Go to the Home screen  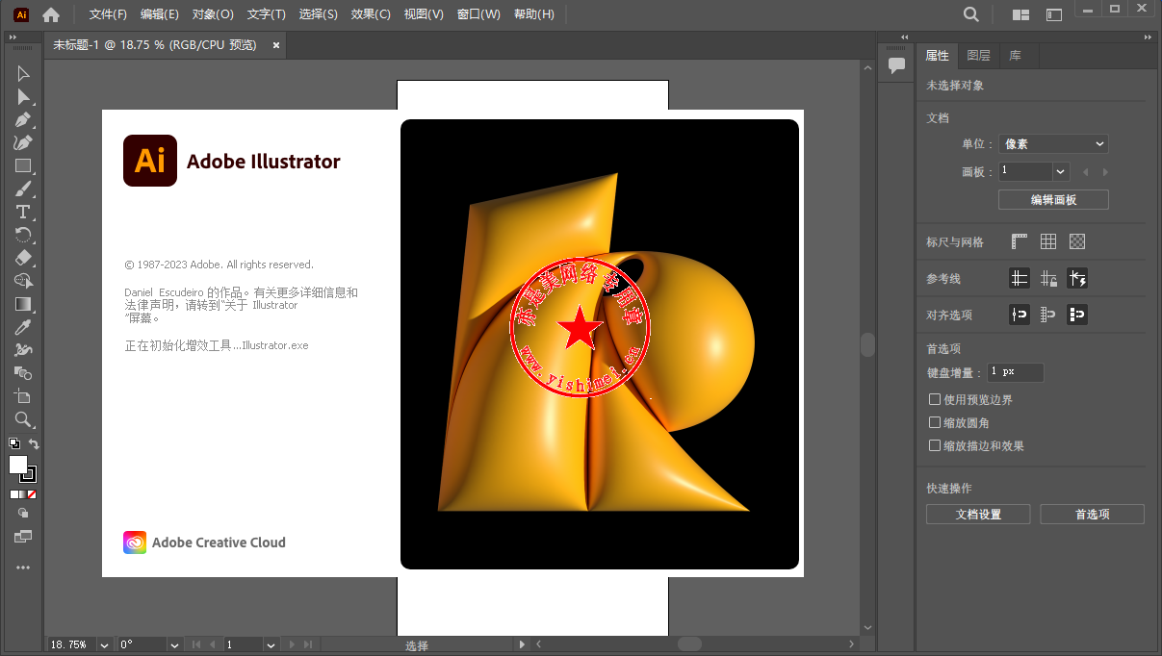click(x=51, y=14)
